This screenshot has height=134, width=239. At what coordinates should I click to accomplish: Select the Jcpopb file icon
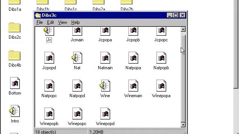(133, 31)
